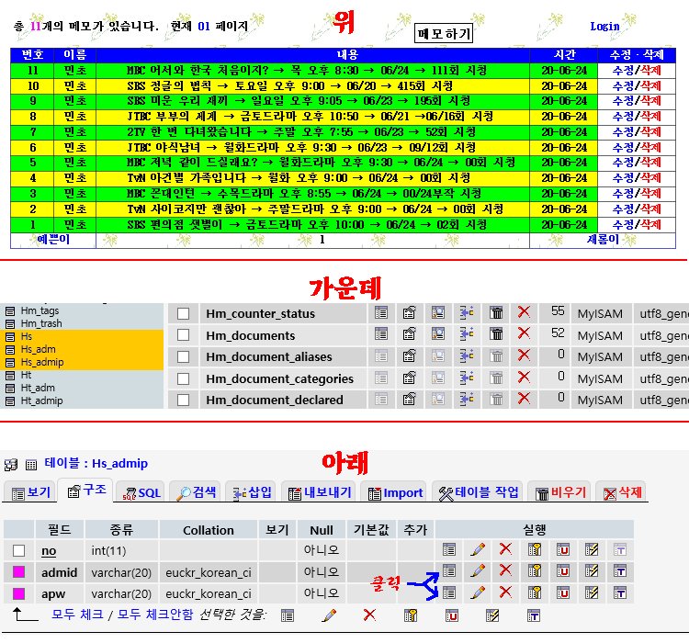The image size is (689, 643).
Task: Tick checkbox for Hm_document_categories table
Action: point(183,378)
